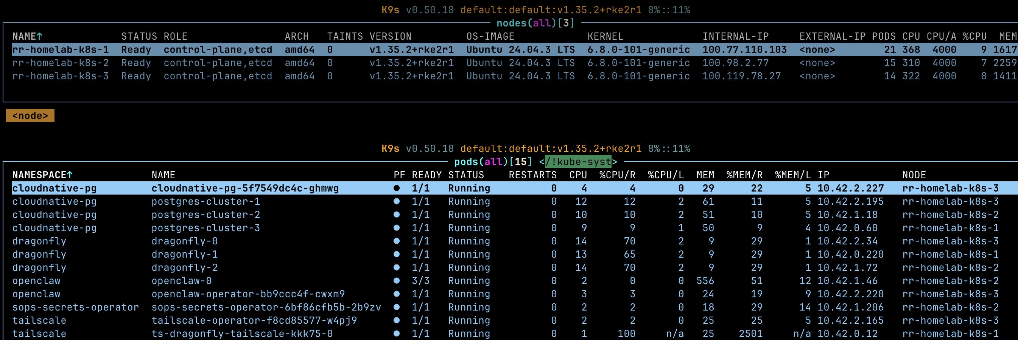This screenshot has width=1018, height=340.
Task: Click port-forward dot for postgres-cluster-1
Action: pos(396,202)
